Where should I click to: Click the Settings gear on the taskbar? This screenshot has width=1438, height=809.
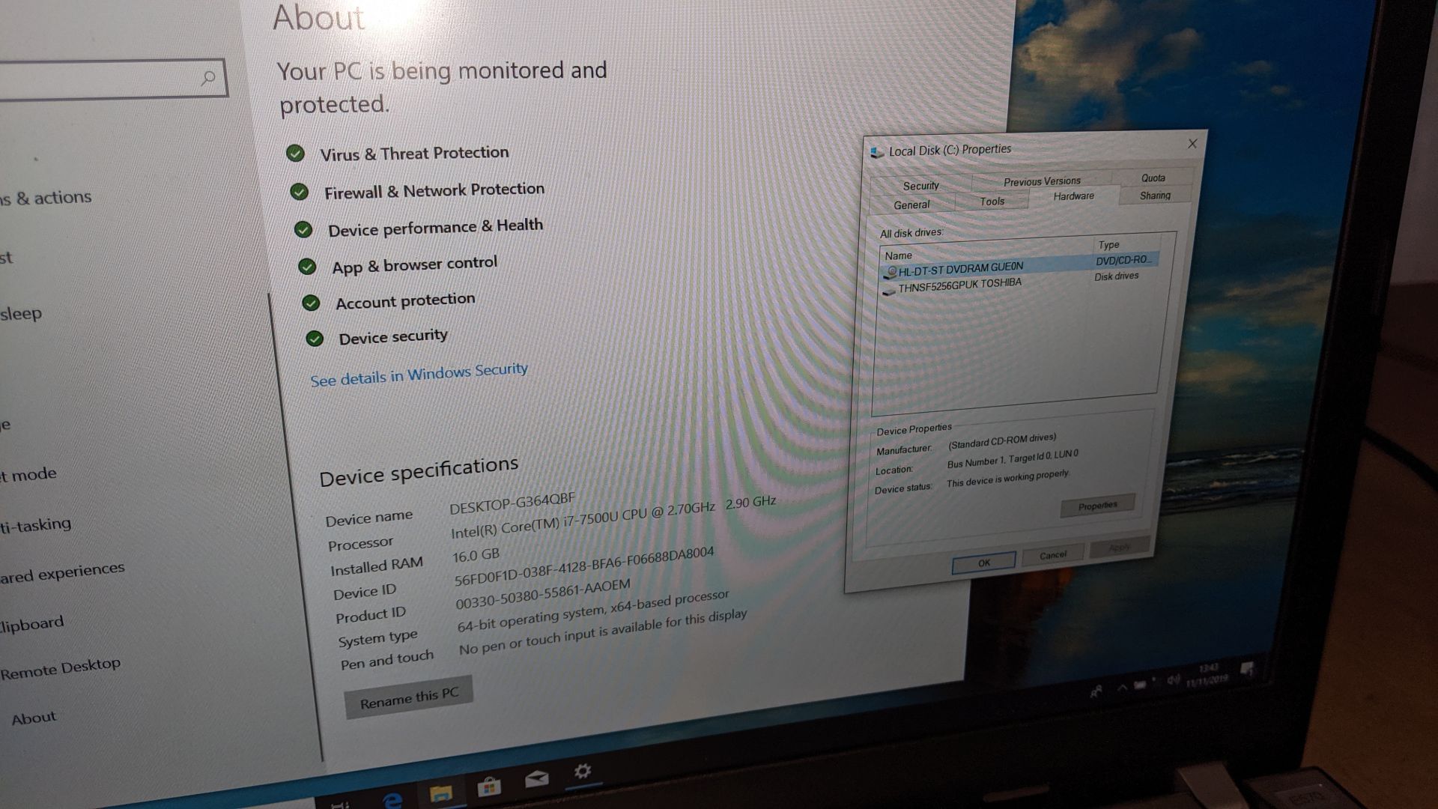[x=583, y=772]
